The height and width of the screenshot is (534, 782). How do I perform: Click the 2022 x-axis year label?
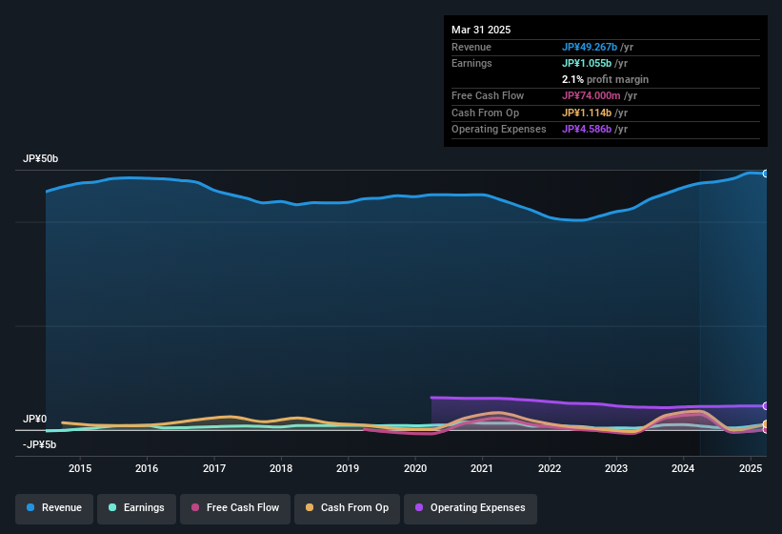pyautogui.click(x=549, y=468)
